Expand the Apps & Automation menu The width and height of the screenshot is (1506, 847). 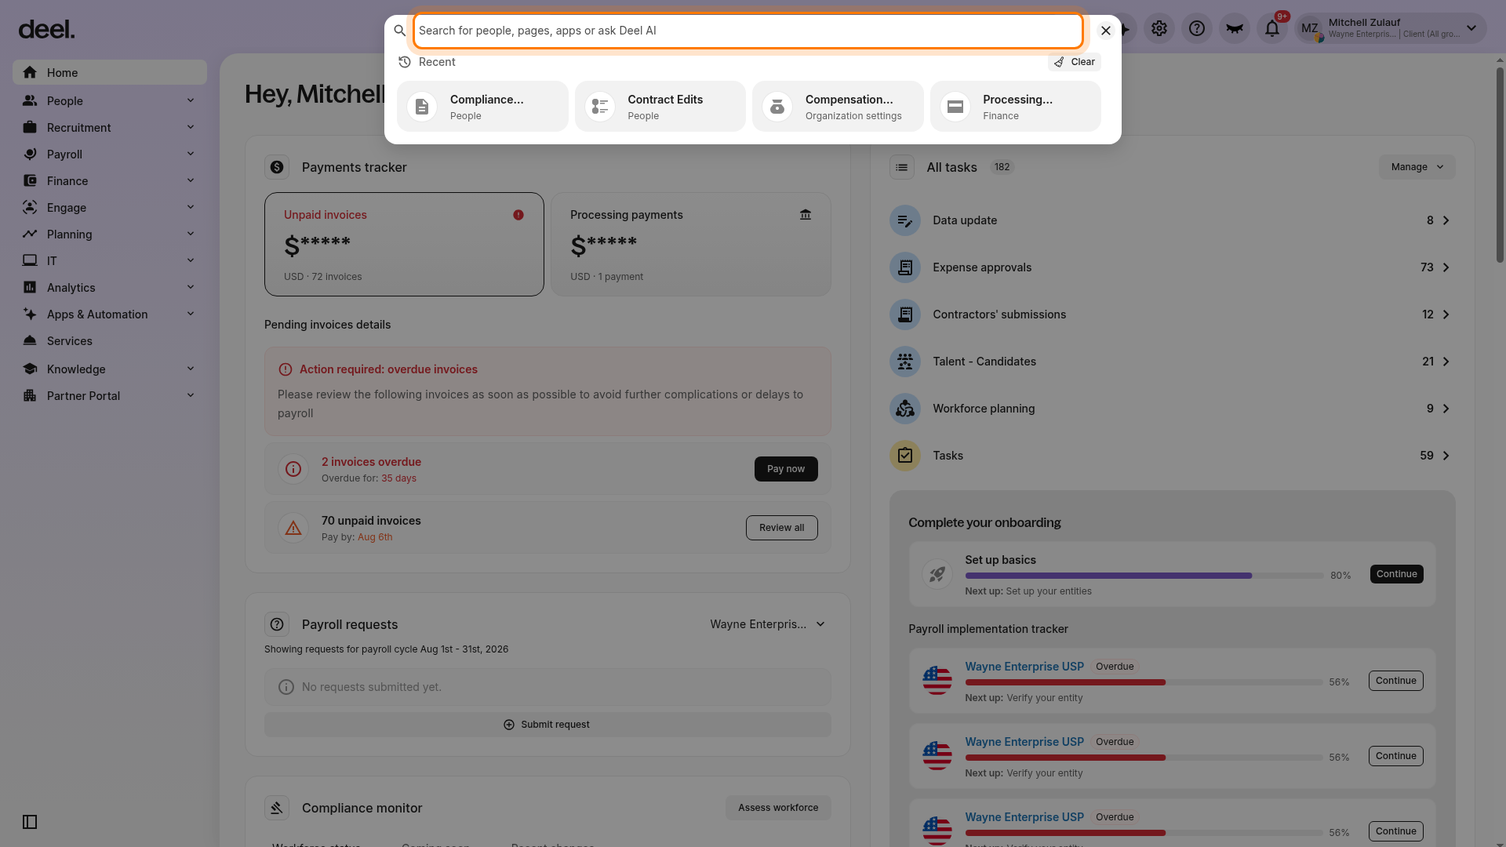click(110, 314)
